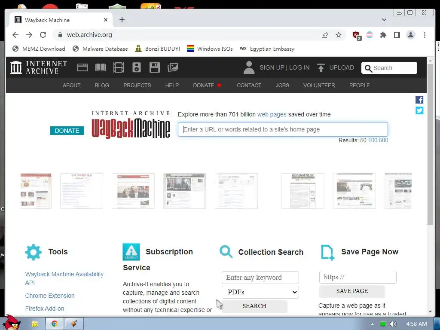Open the JOBS menu item
The width and height of the screenshot is (440, 330).
[282, 86]
